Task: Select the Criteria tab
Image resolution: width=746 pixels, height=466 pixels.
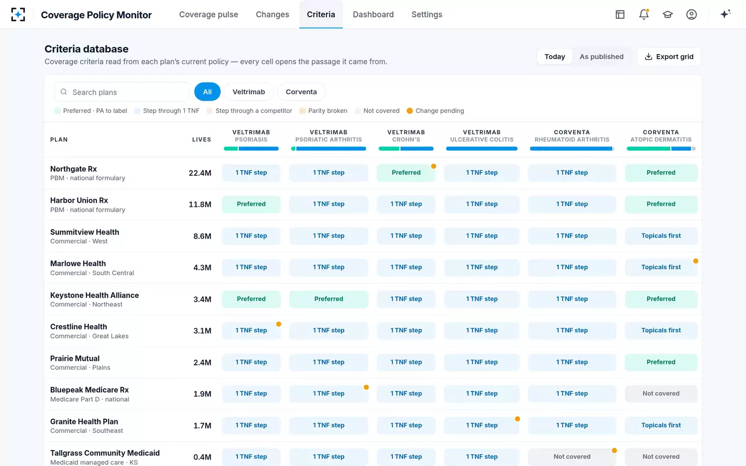Action: click(321, 14)
